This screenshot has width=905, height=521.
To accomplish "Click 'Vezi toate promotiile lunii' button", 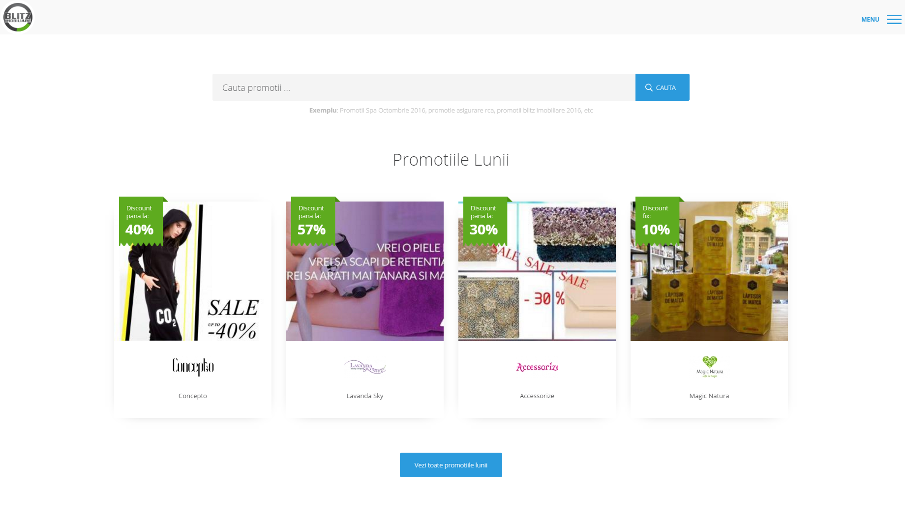I will (x=451, y=465).
